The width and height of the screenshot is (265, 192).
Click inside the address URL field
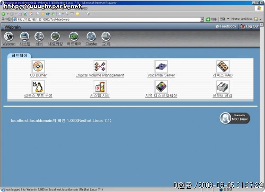coord(109,19)
